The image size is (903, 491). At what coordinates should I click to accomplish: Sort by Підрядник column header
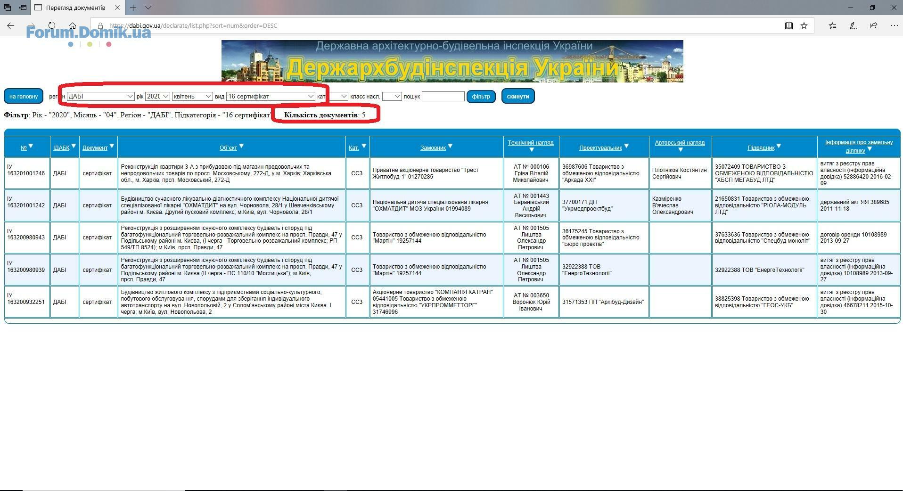point(761,147)
